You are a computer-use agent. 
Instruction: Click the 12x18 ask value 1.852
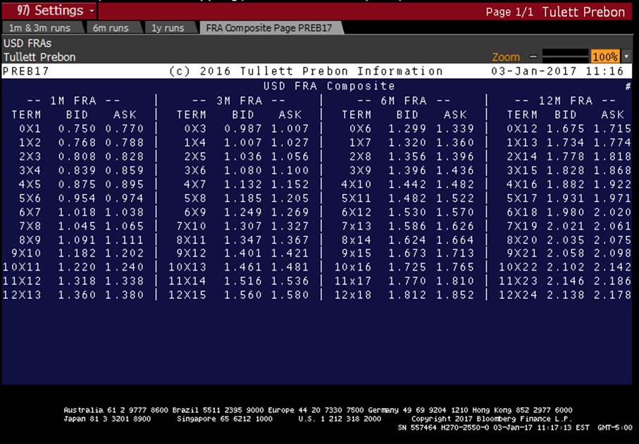(455, 295)
